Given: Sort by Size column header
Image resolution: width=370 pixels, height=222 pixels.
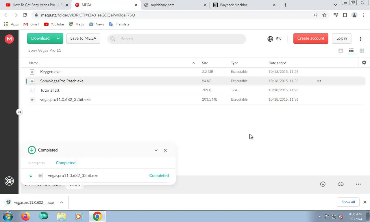Looking at the screenshot, I should [x=205, y=63].
